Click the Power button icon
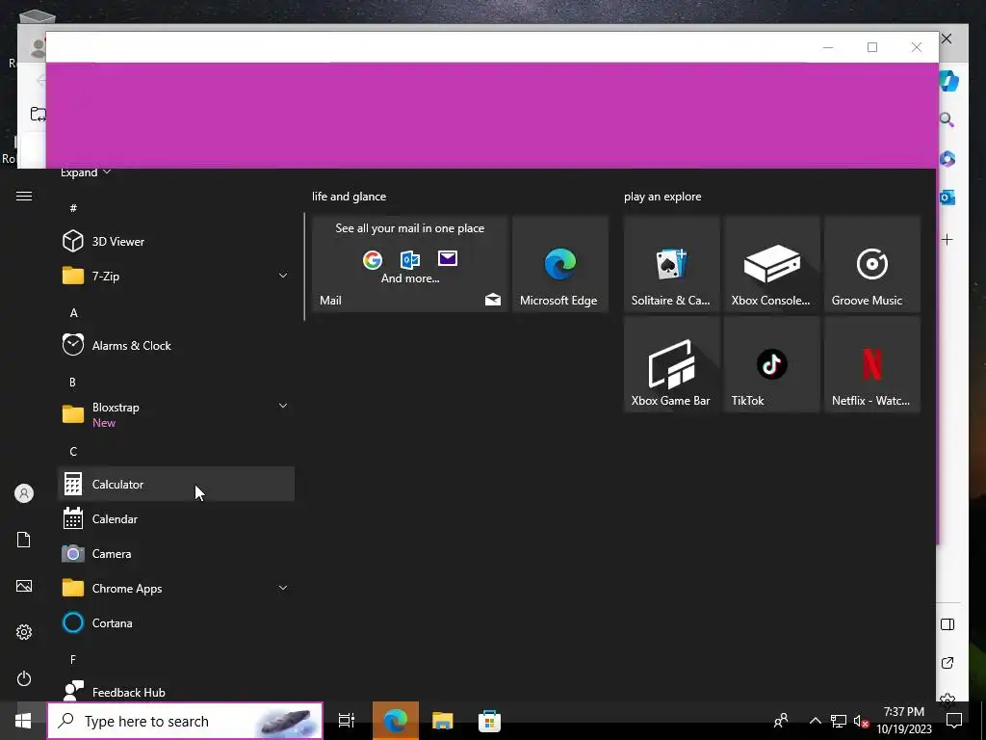986x740 pixels. pos(24,678)
